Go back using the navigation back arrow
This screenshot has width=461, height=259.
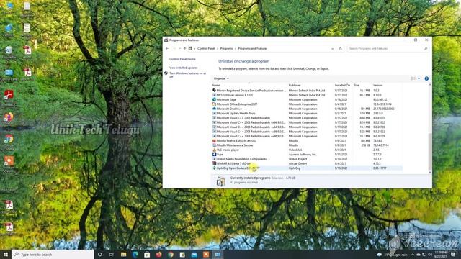pyautogui.click(x=167, y=49)
